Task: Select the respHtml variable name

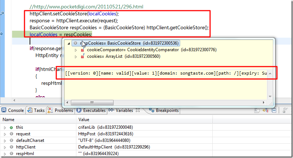Action: click(25, 154)
